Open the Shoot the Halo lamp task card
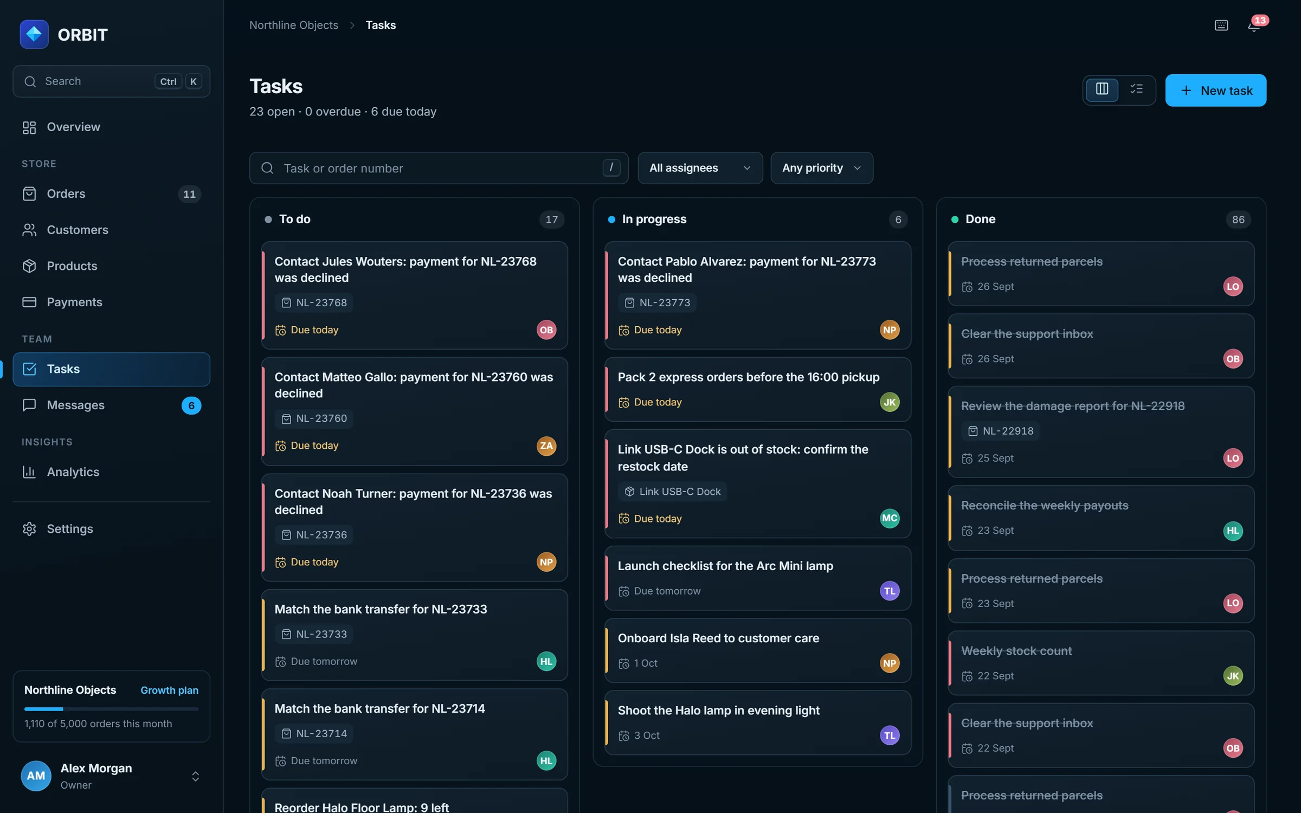The image size is (1301, 813). (758, 722)
